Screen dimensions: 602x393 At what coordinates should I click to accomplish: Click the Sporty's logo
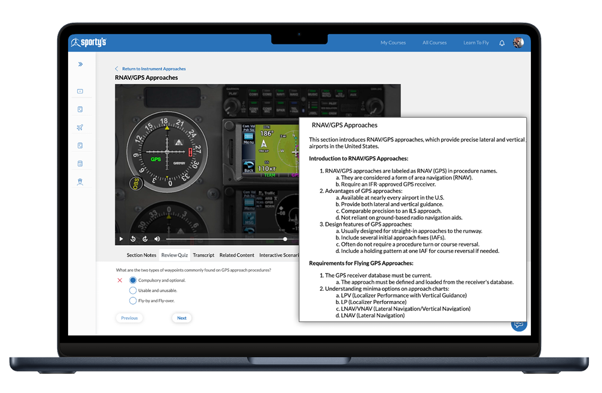88,43
